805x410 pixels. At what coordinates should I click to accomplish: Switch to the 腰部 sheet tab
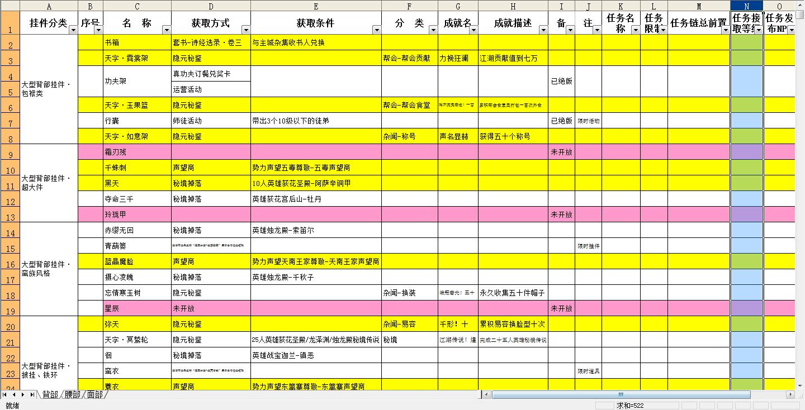(72, 394)
